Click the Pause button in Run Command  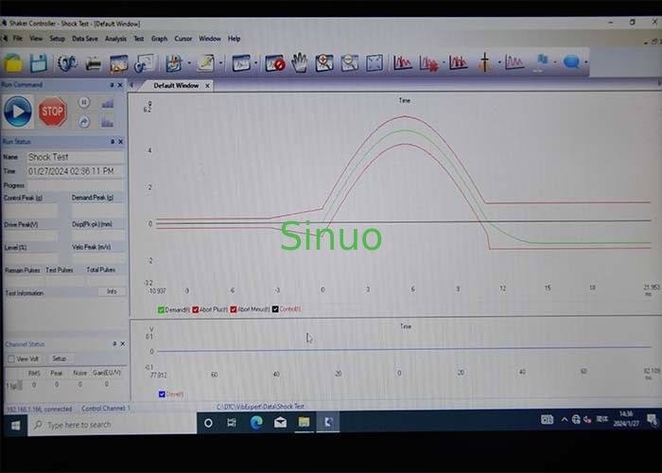[x=84, y=102]
